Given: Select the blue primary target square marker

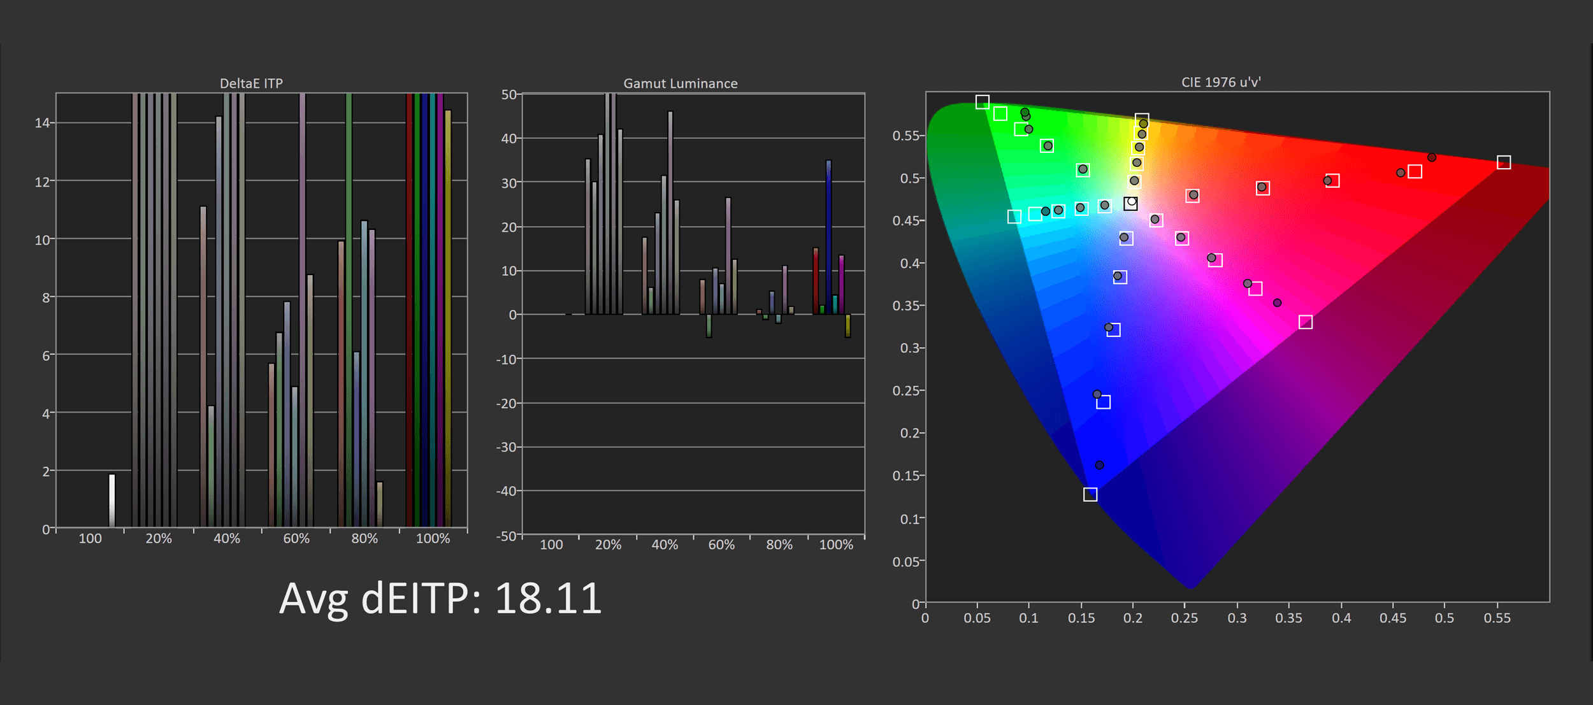Looking at the screenshot, I should 1090,494.
